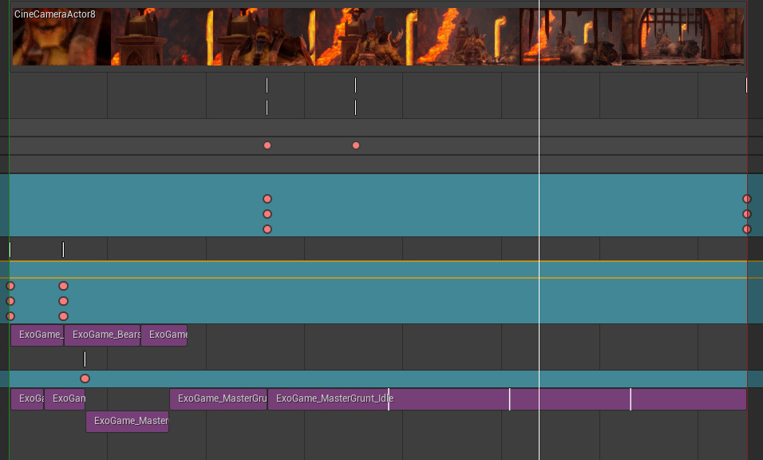The image size is (763, 460).
Task: Click the ExoGan clip in bottom animation track
Action: point(65,399)
